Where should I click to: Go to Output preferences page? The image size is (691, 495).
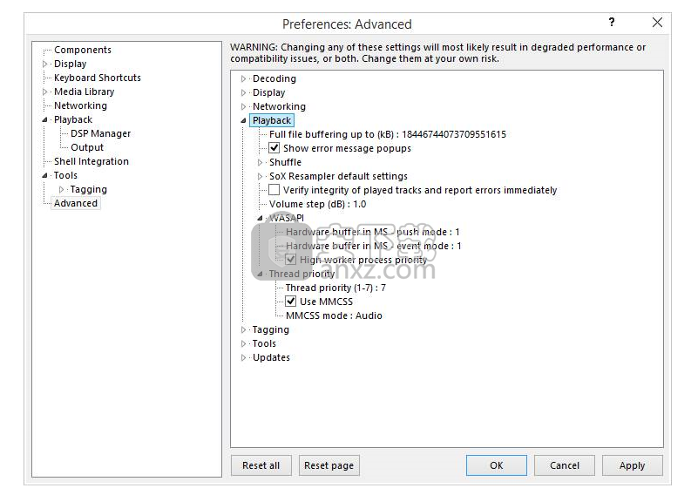tap(87, 147)
